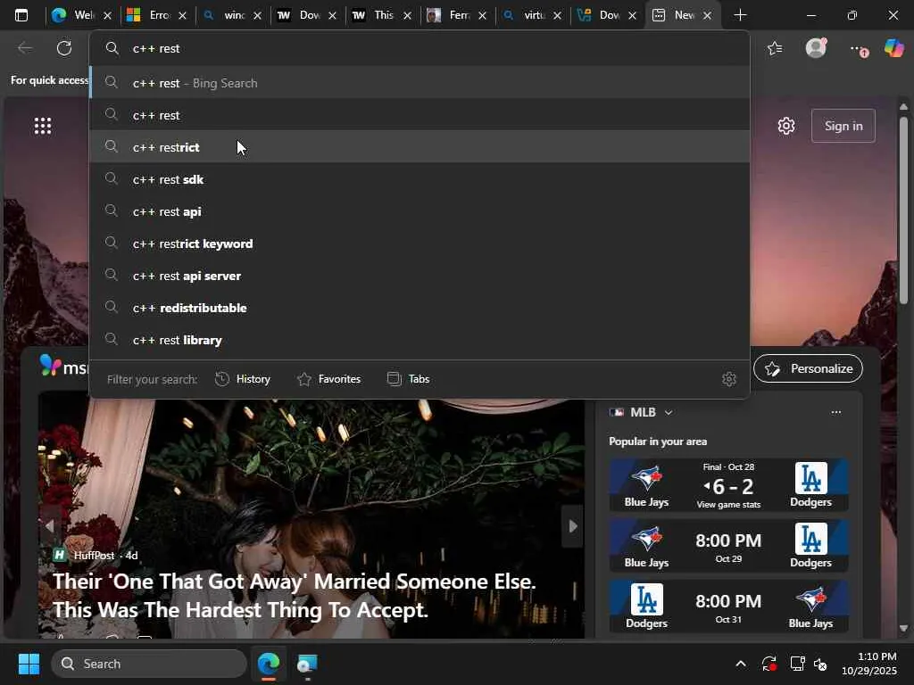Viewport: 914px width, 685px height.
Task: Open Oct 29 Blue Jays Dodgers game
Action: click(x=728, y=547)
